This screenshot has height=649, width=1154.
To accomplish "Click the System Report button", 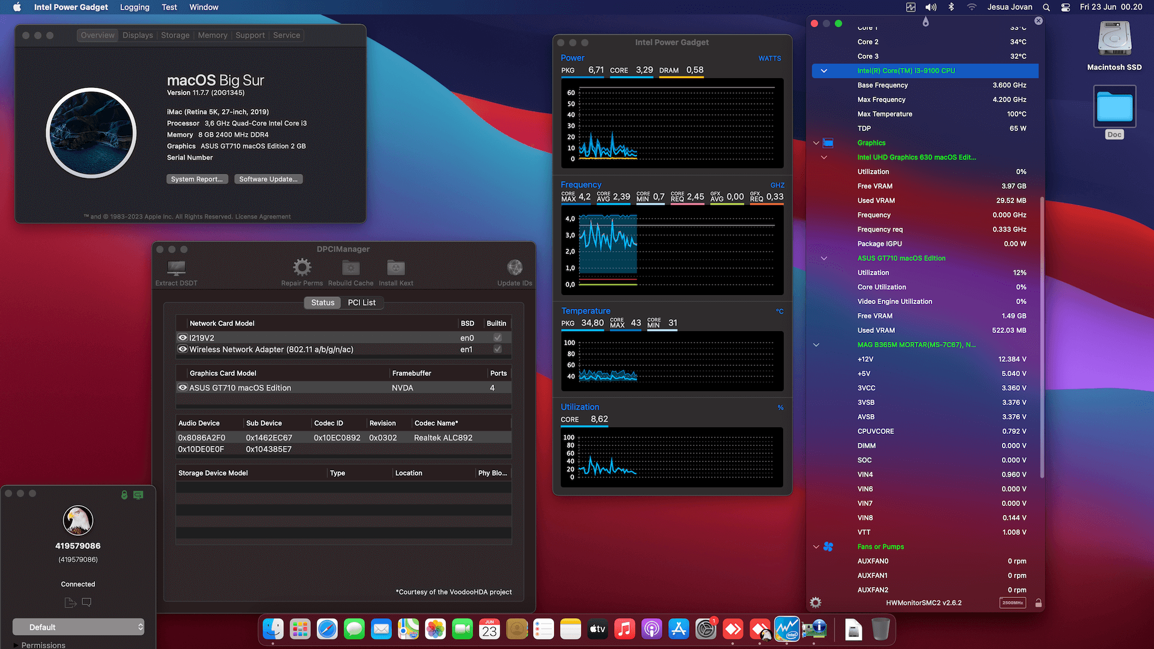I will 197,179.
